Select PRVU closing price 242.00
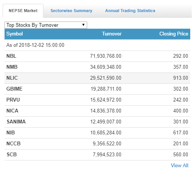Image resolution: width=194 pixels, height=171 pixels. pos(181,100)
